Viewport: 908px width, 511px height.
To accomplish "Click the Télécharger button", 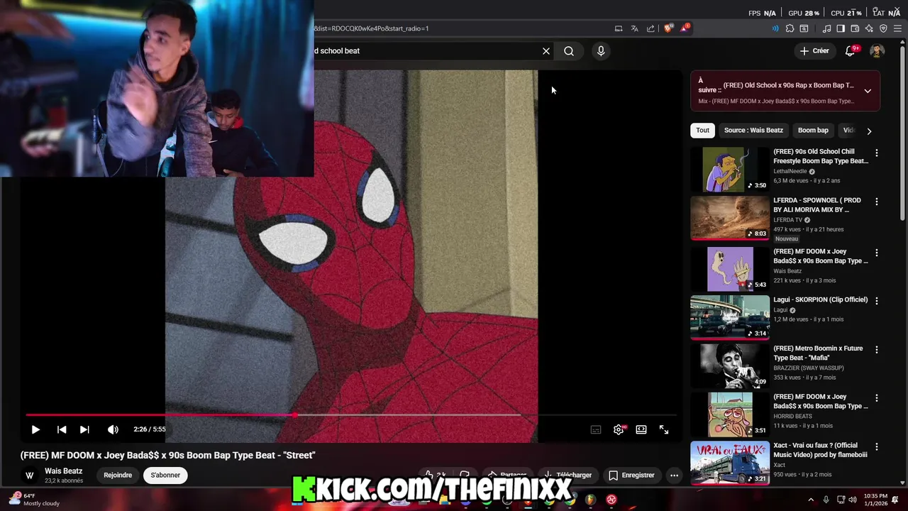I will point(567,476).
